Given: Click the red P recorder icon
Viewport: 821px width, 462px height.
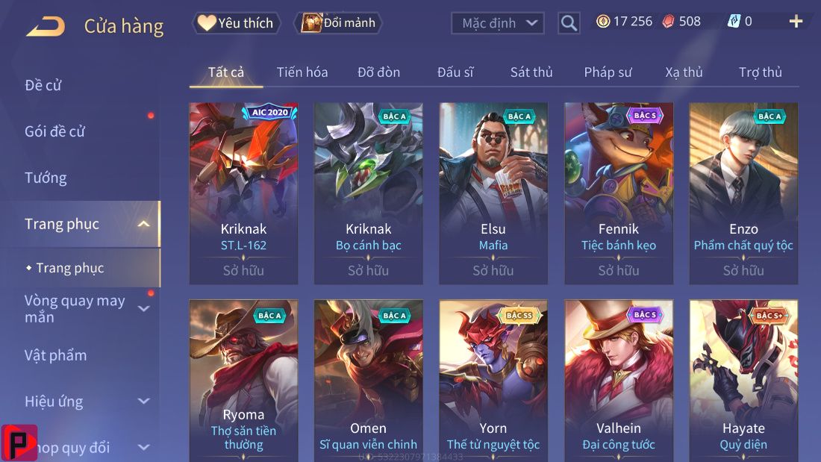Looking at the screenshot, I should [19, 443].
